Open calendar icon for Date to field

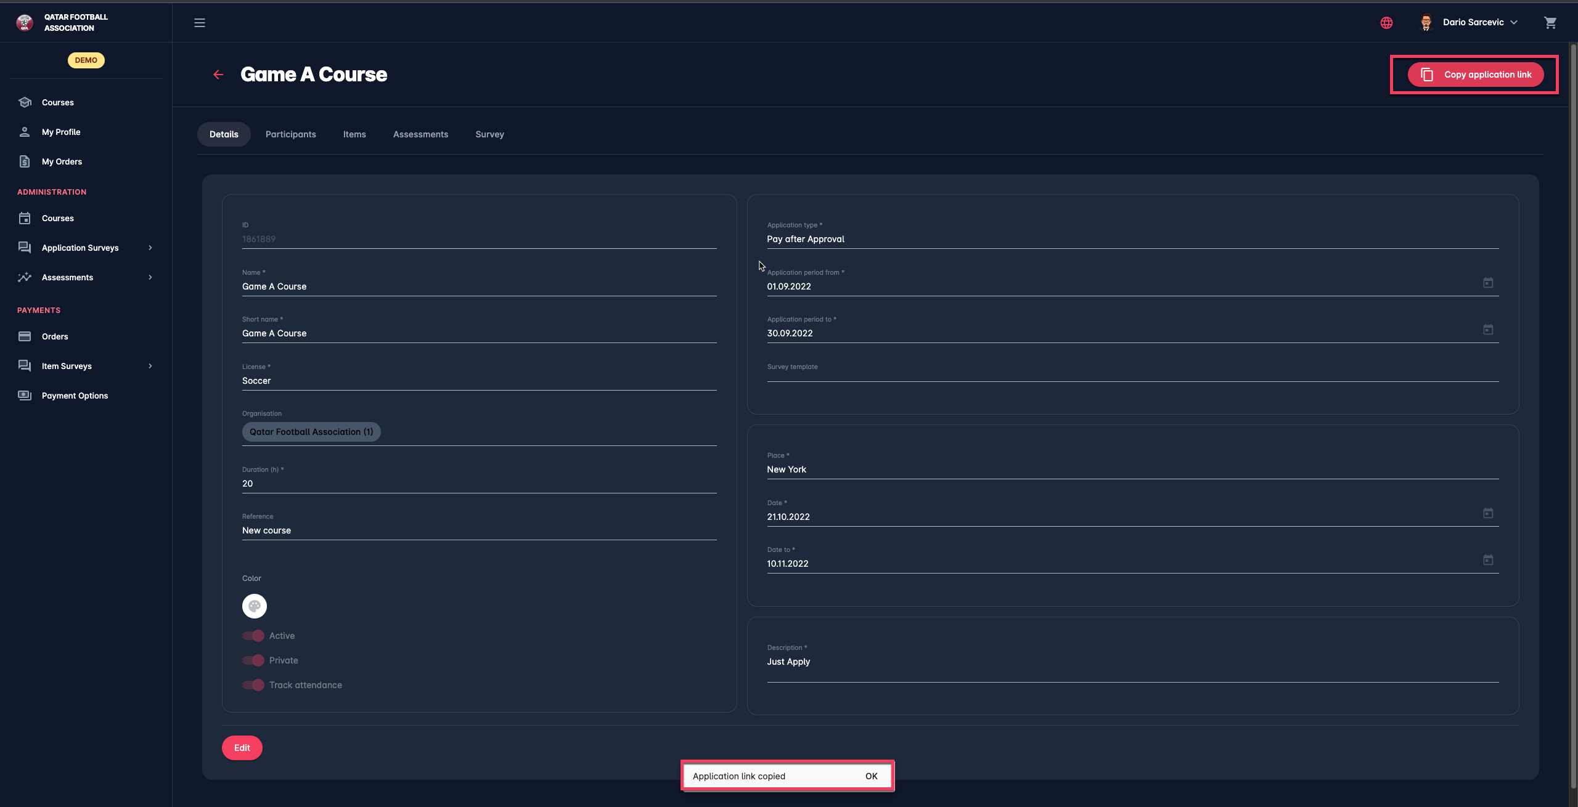point(1488,560)
